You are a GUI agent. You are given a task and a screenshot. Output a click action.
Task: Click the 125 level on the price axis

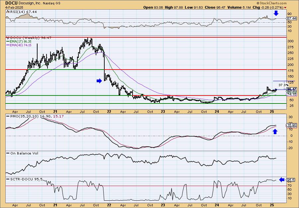pyautogui.click(x=291, y=82)
